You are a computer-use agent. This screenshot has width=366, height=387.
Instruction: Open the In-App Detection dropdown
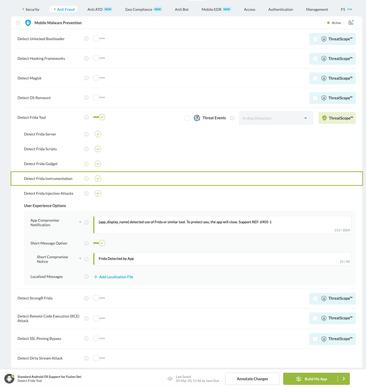point(276,118)
